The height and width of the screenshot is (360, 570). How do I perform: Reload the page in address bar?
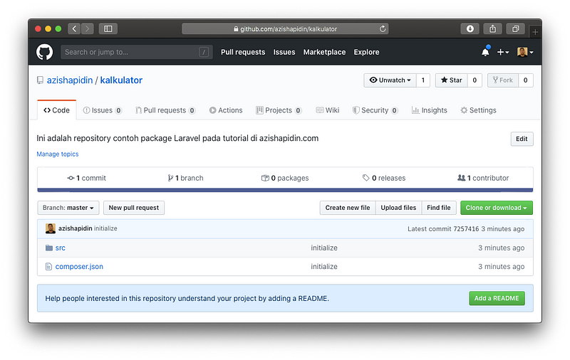click(x=383, y=29)
